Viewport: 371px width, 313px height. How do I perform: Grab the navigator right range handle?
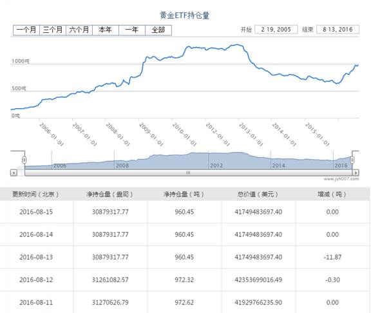tap(352, 160)
